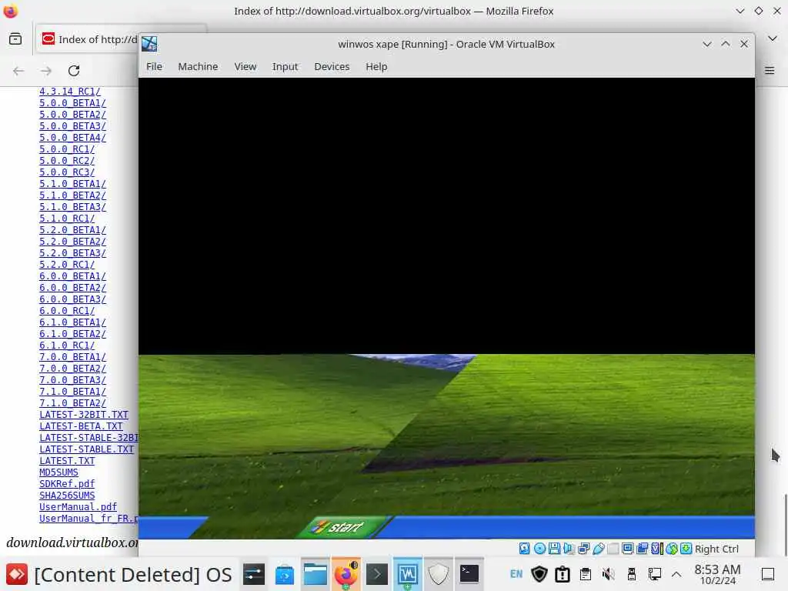
Task: Open the LATEST.TXT link
Action: pyautogui.click(x=67, y=462)
